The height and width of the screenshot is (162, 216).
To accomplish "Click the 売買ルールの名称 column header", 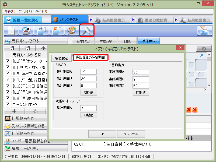I will pos(29,55).
